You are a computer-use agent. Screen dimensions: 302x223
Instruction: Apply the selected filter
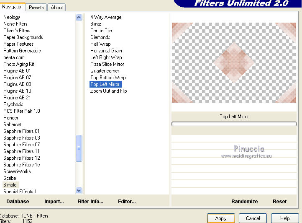point(221,218)
